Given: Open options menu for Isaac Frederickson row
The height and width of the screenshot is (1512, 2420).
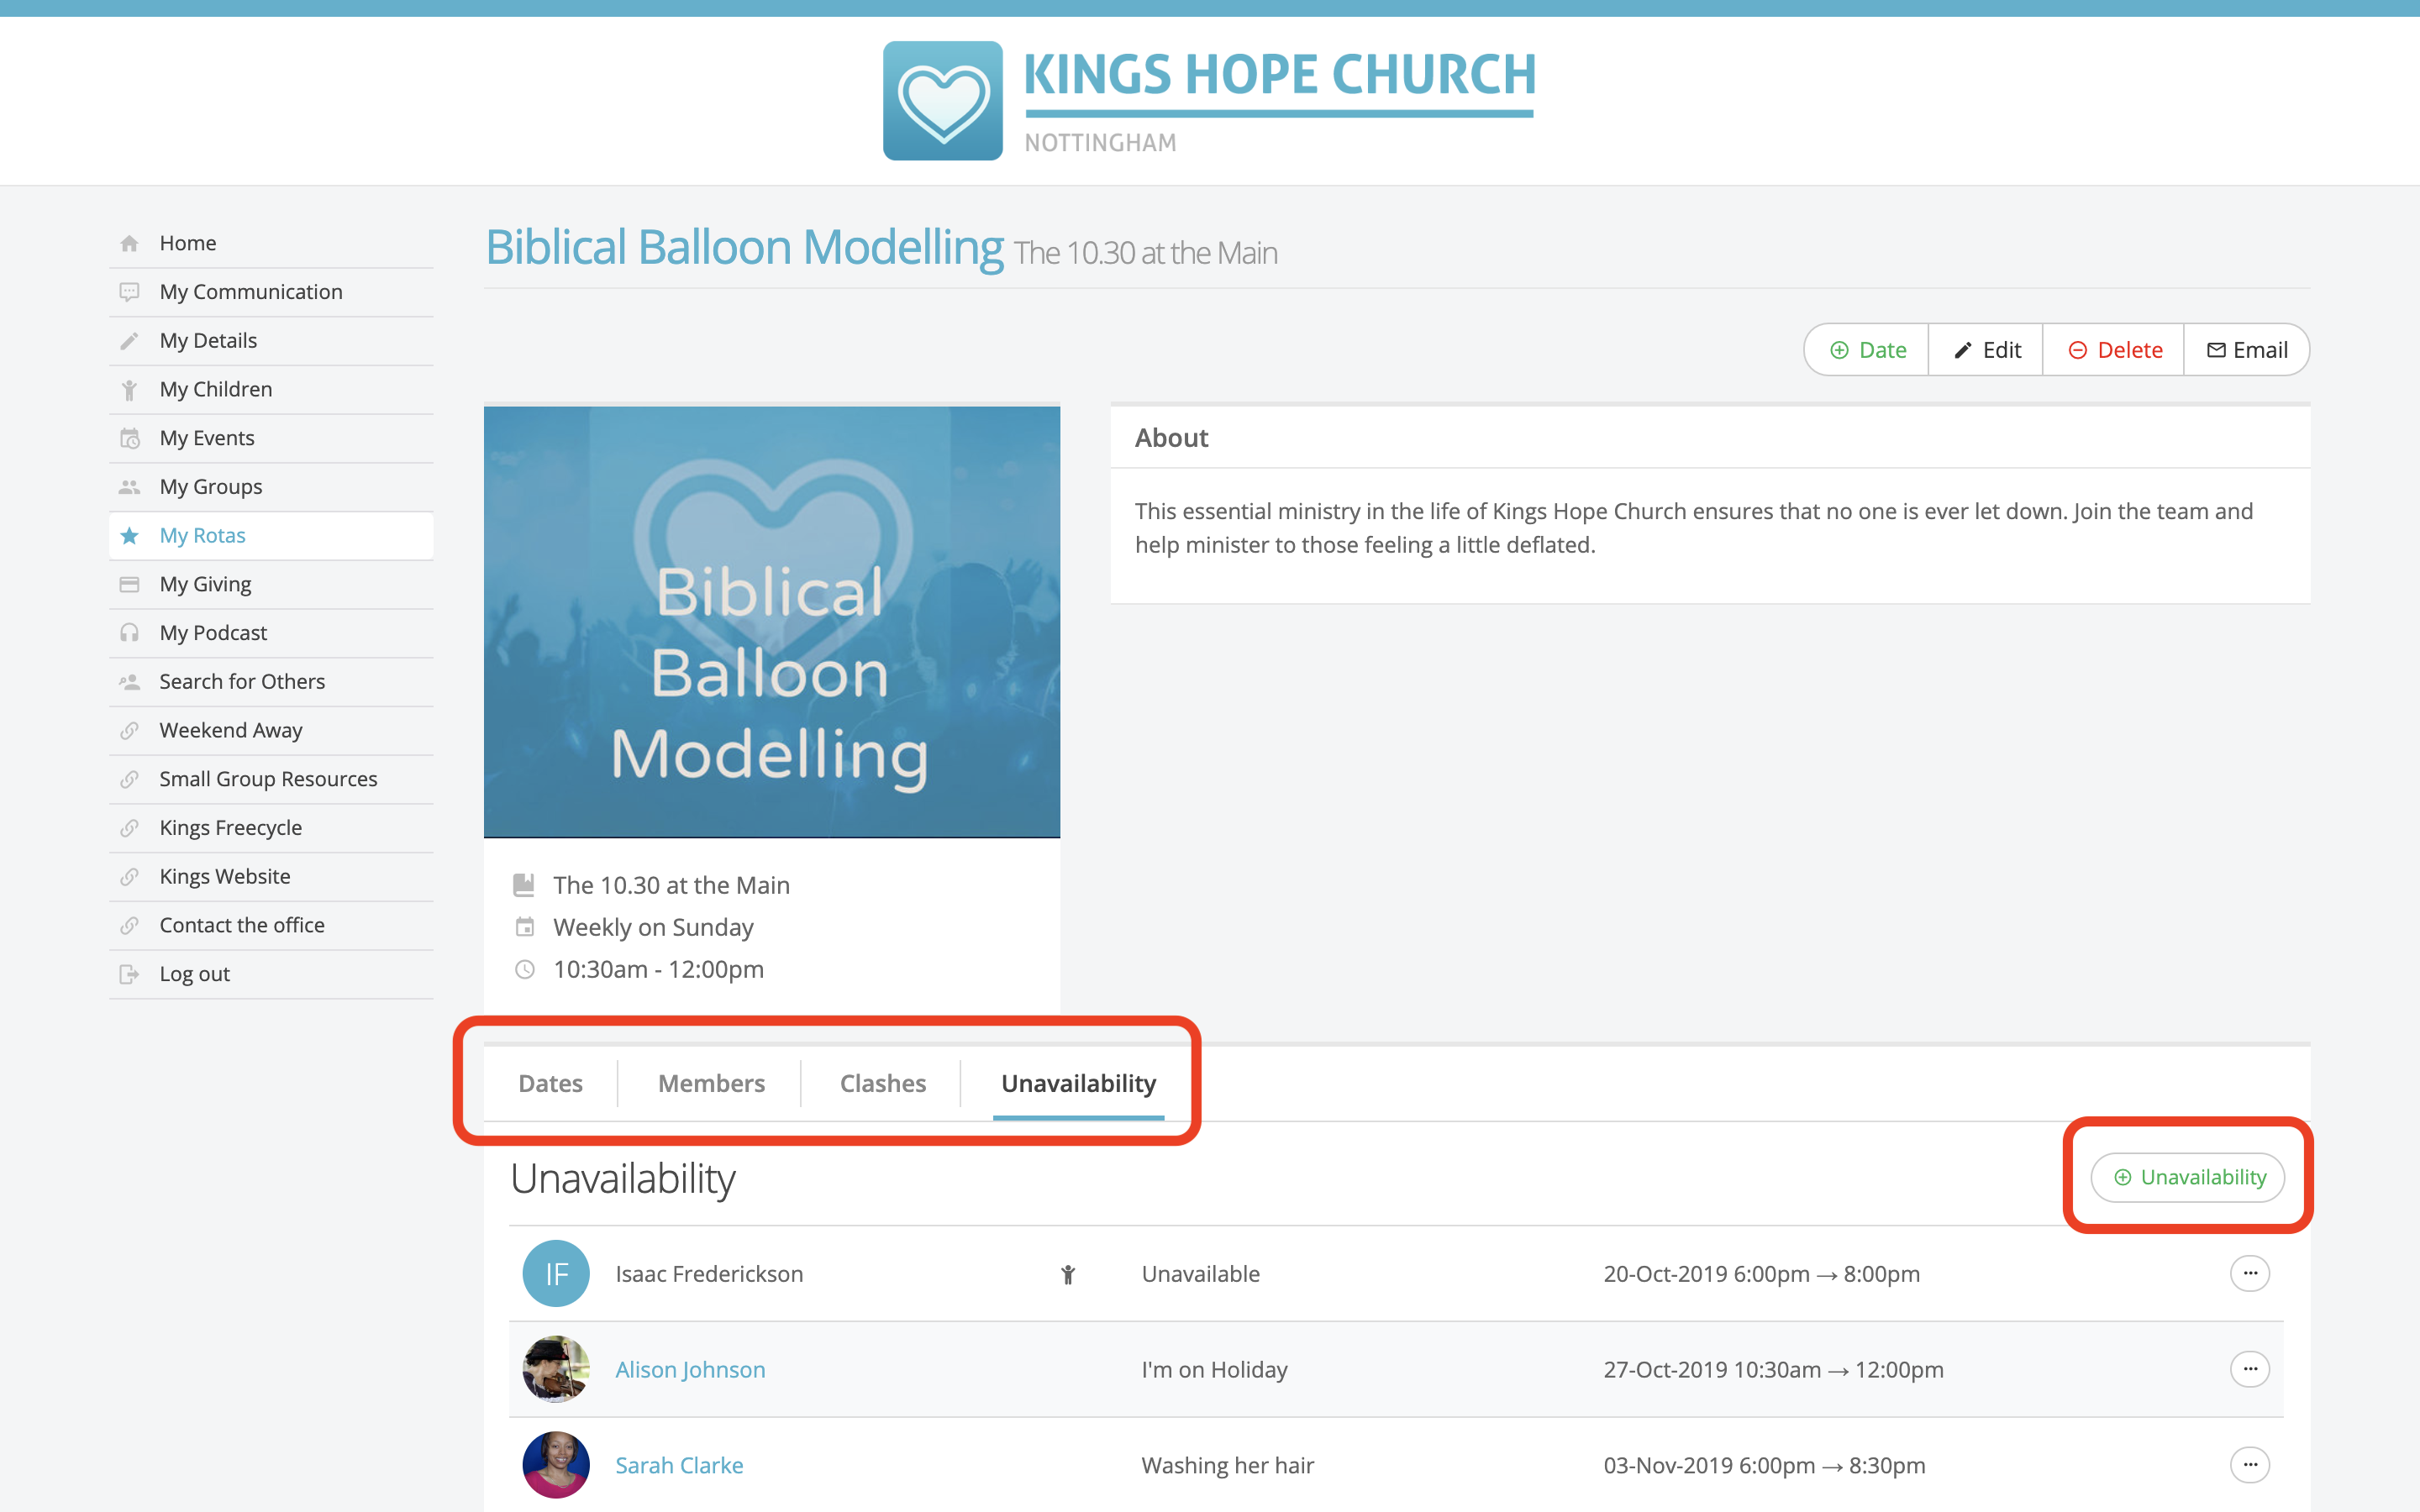Looking at the screenshot, I should coord(2249,1273).
